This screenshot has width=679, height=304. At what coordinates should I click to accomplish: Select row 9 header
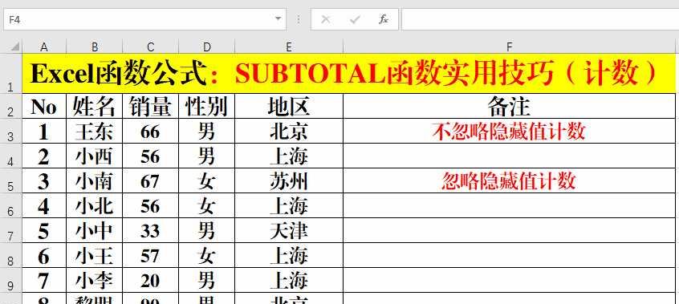point(10,280)
